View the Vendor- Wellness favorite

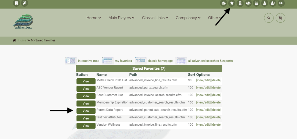click(86, 126)
